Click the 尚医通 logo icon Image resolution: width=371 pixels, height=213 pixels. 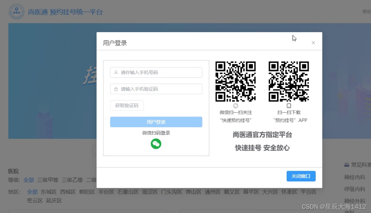click(17, 12)
